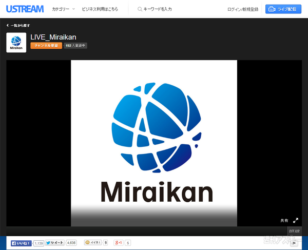Share with the Twitter ツイート button
The height and width of the screenshot is (250, 308).
coord(55,243)
